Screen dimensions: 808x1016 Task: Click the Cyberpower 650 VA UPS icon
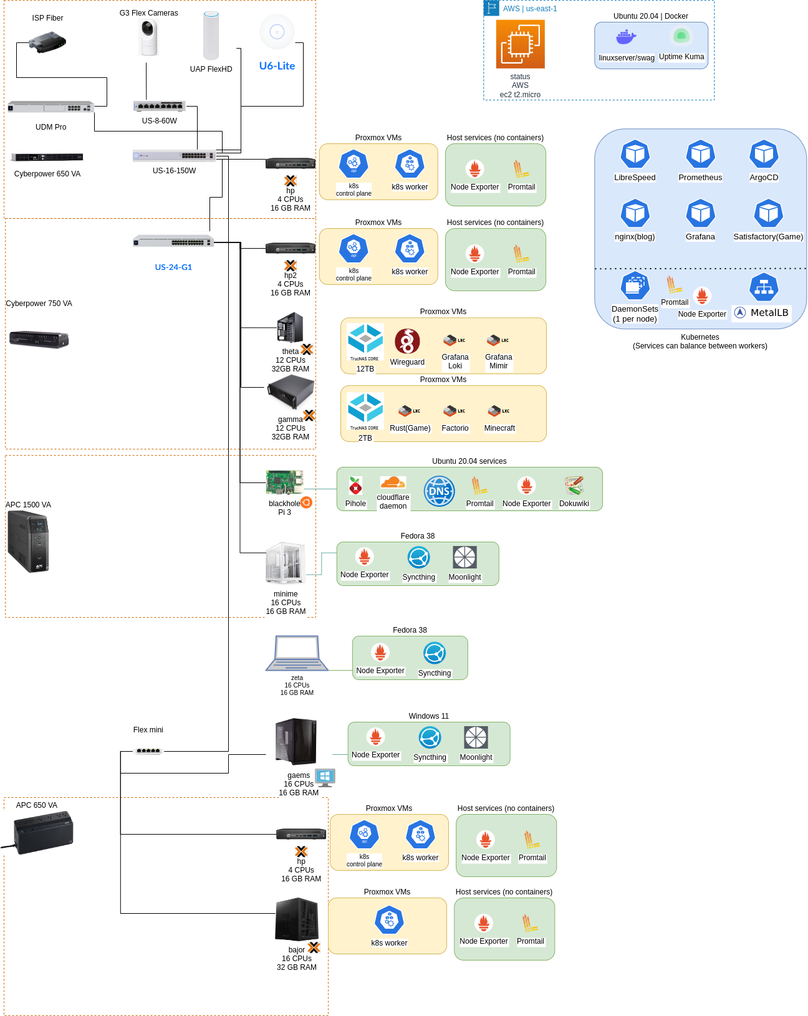click(47, 157)
